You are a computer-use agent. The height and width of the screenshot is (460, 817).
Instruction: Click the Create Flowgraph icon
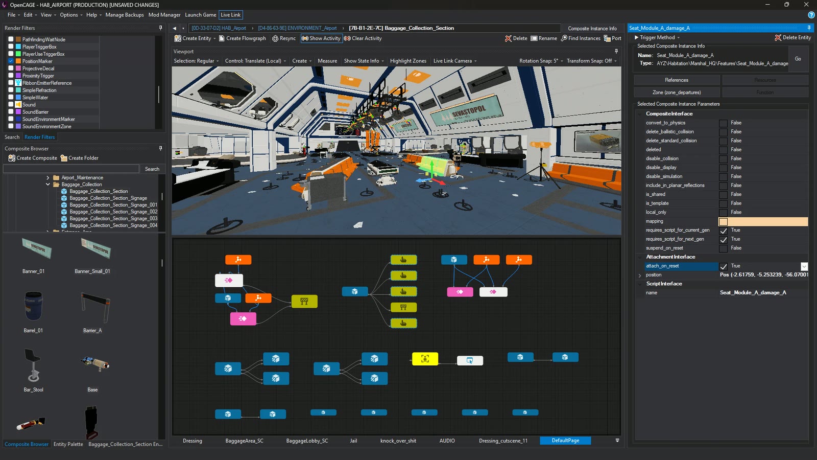(x=222, y=38)
